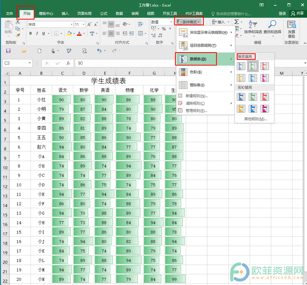Click the Format Painter brush icon

(x=18, y=35)
